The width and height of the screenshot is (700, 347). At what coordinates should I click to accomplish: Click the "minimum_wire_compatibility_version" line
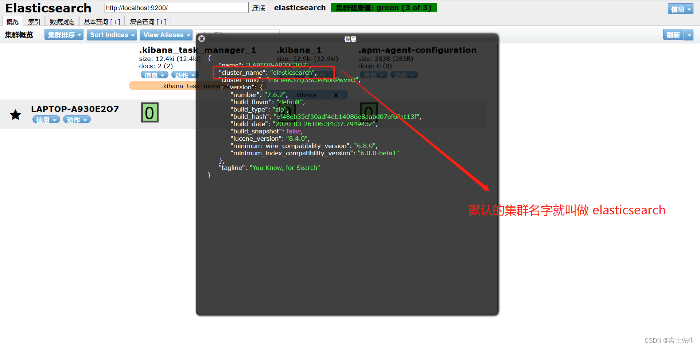point(304,146)
